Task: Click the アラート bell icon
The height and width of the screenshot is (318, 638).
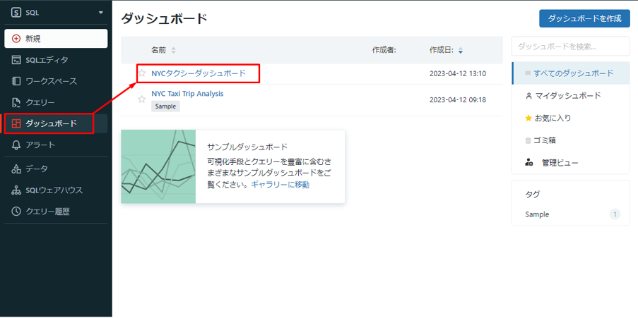Action: (16, 145)
